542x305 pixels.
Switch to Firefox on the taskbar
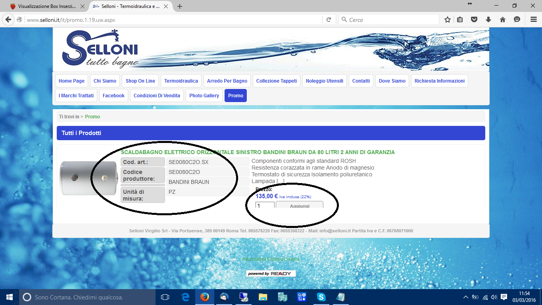[x=205, y=297]
